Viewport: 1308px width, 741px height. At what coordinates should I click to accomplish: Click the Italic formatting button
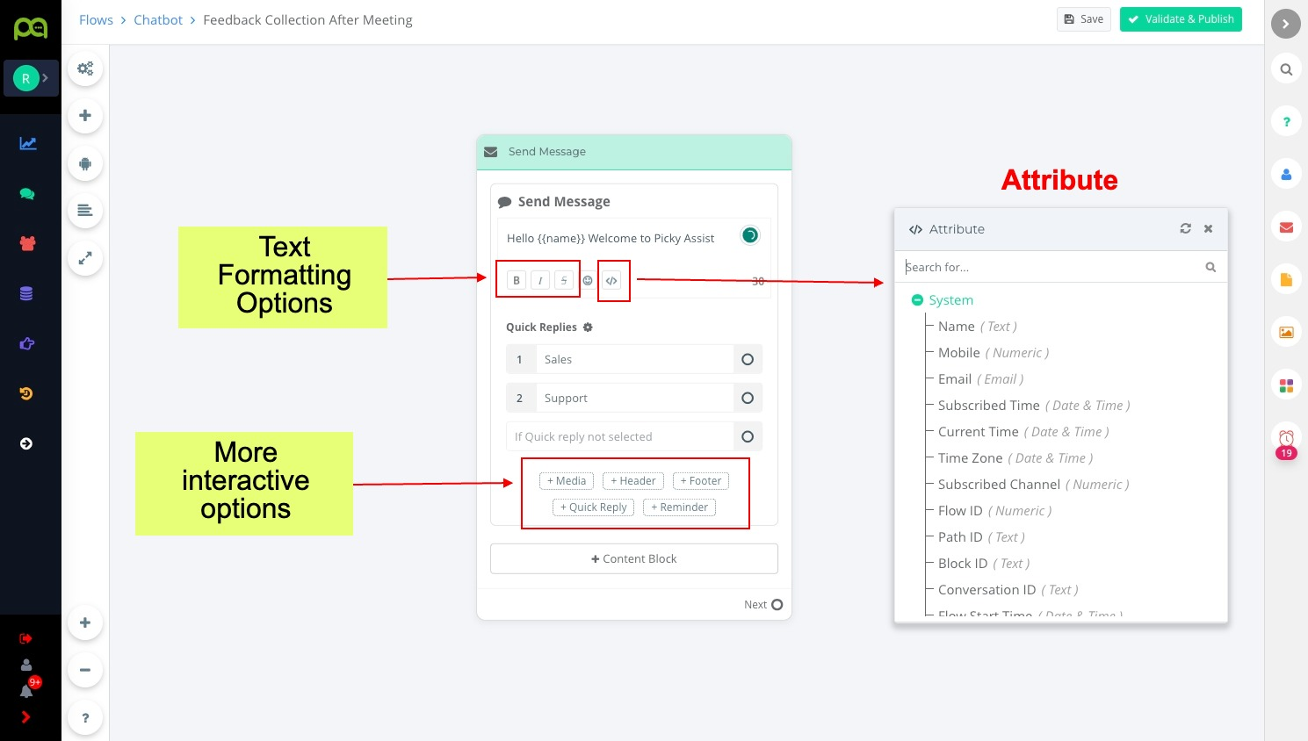click(540, 280)
